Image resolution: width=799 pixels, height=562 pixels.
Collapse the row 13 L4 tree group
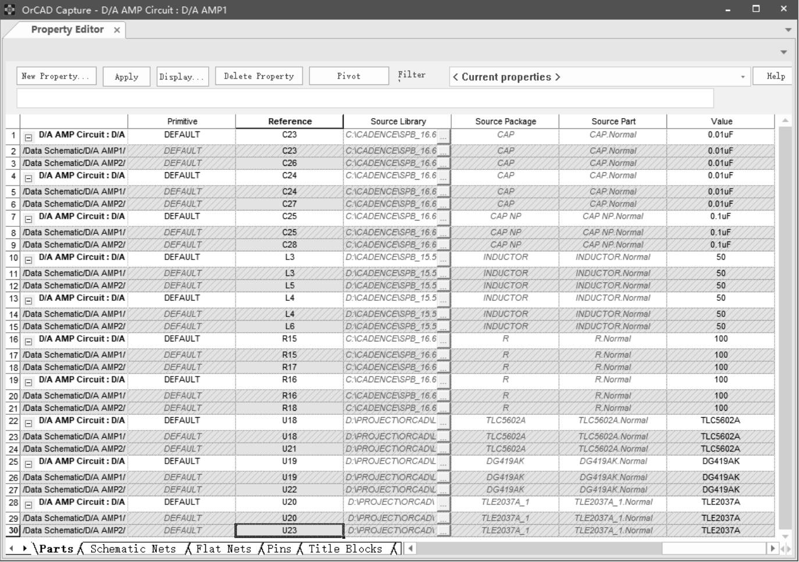[x=28, y=301]
